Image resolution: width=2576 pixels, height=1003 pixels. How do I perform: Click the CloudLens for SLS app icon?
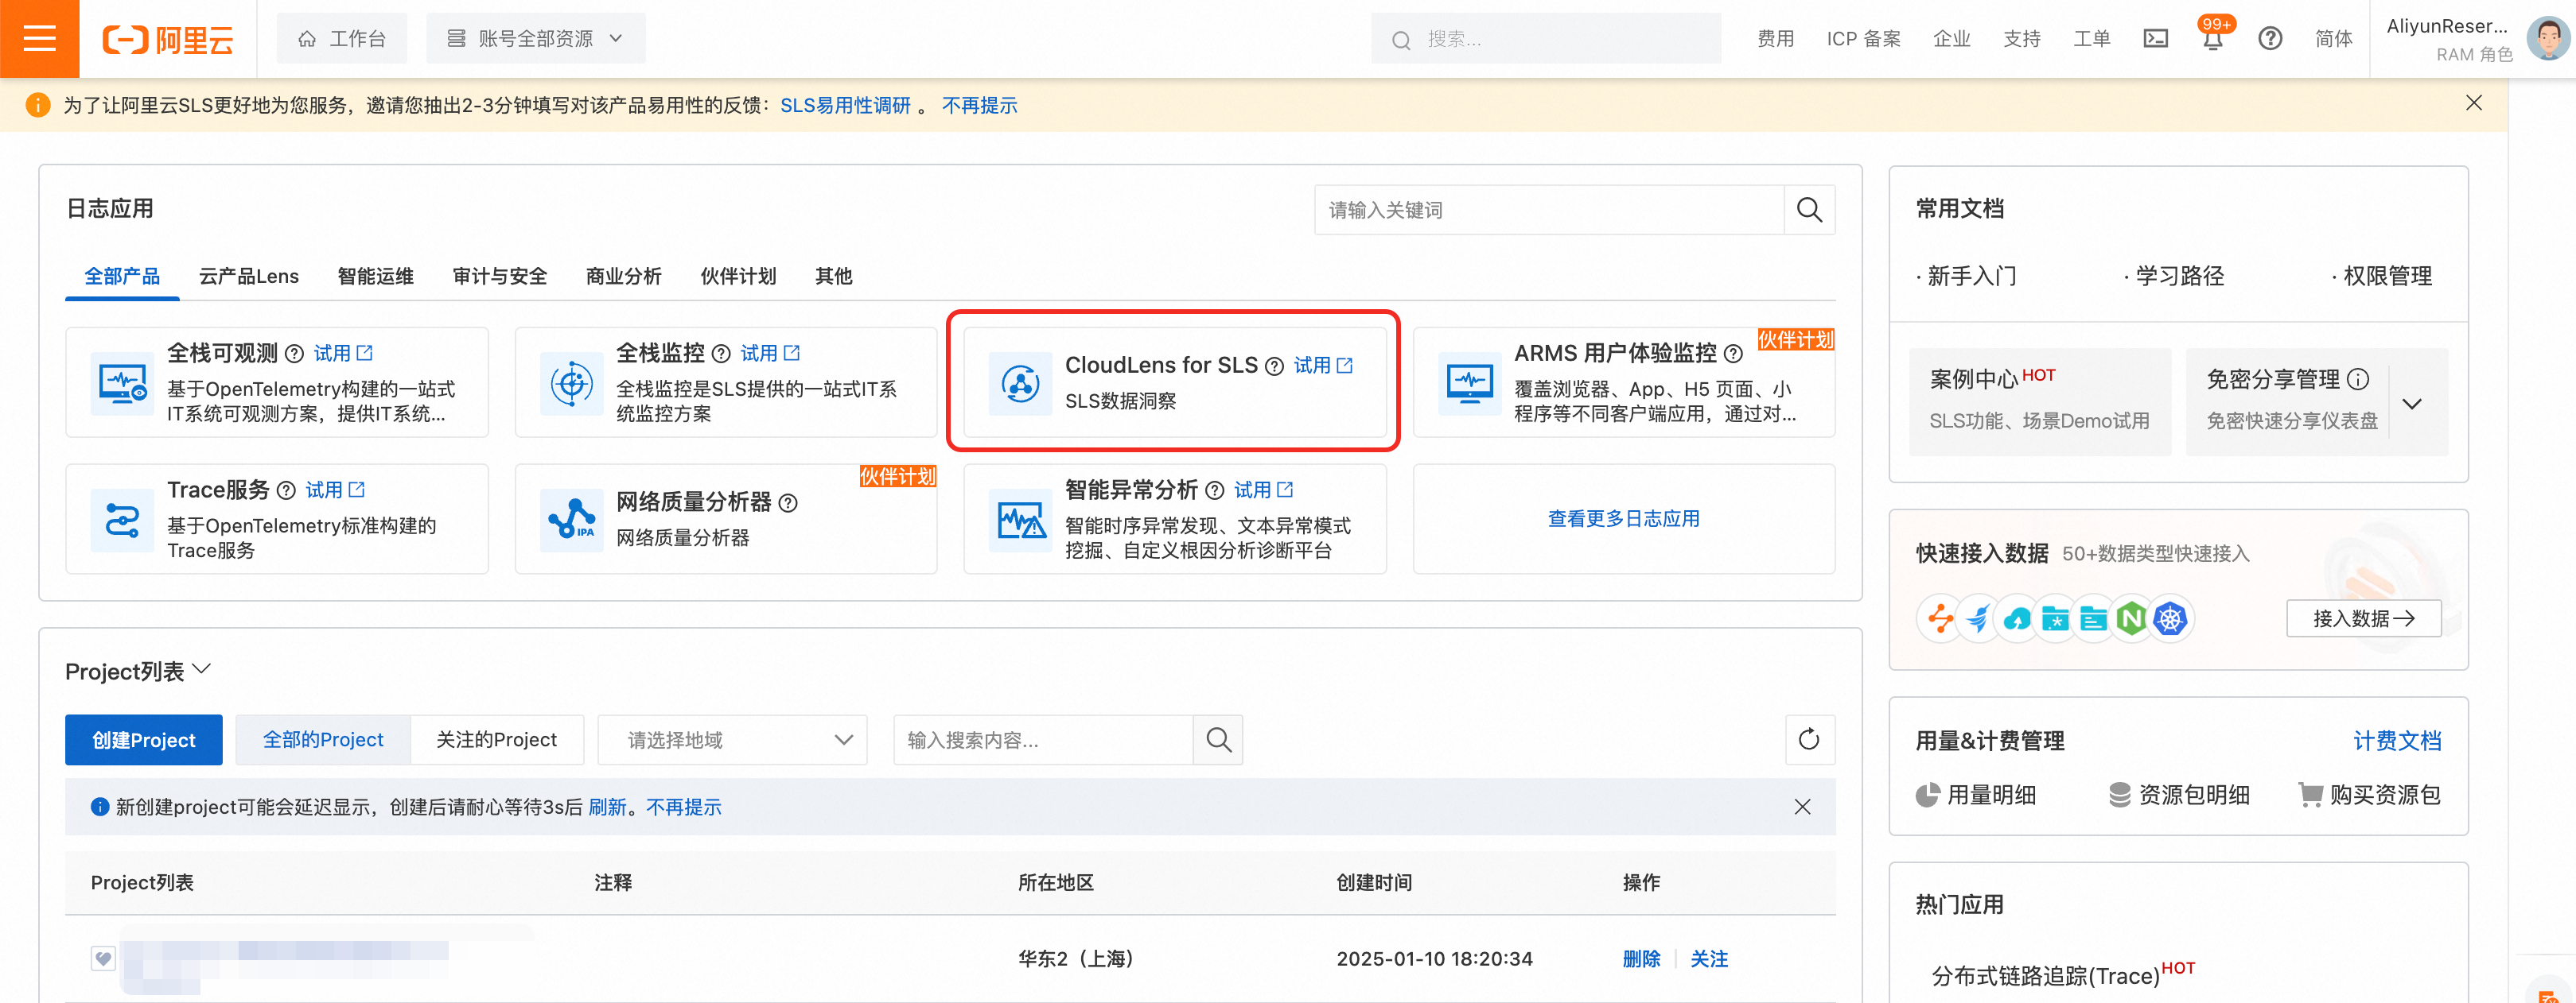(1020, 382)
